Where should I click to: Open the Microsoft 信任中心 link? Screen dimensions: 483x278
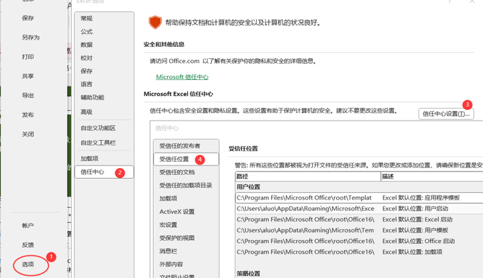[182, 77]
